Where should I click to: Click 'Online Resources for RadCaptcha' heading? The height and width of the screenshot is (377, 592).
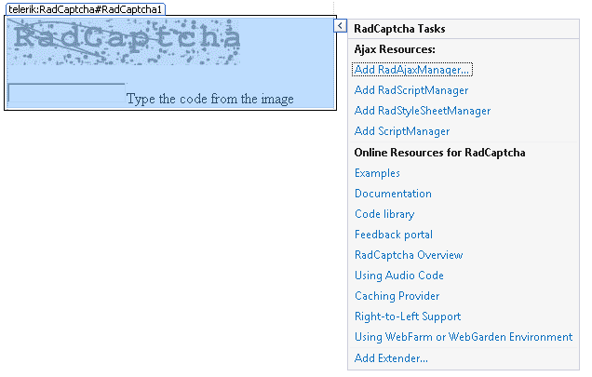point(439,153)
